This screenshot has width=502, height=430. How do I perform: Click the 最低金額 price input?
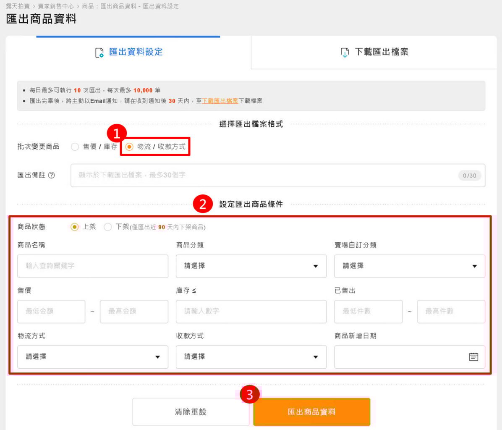coord(51,312)
